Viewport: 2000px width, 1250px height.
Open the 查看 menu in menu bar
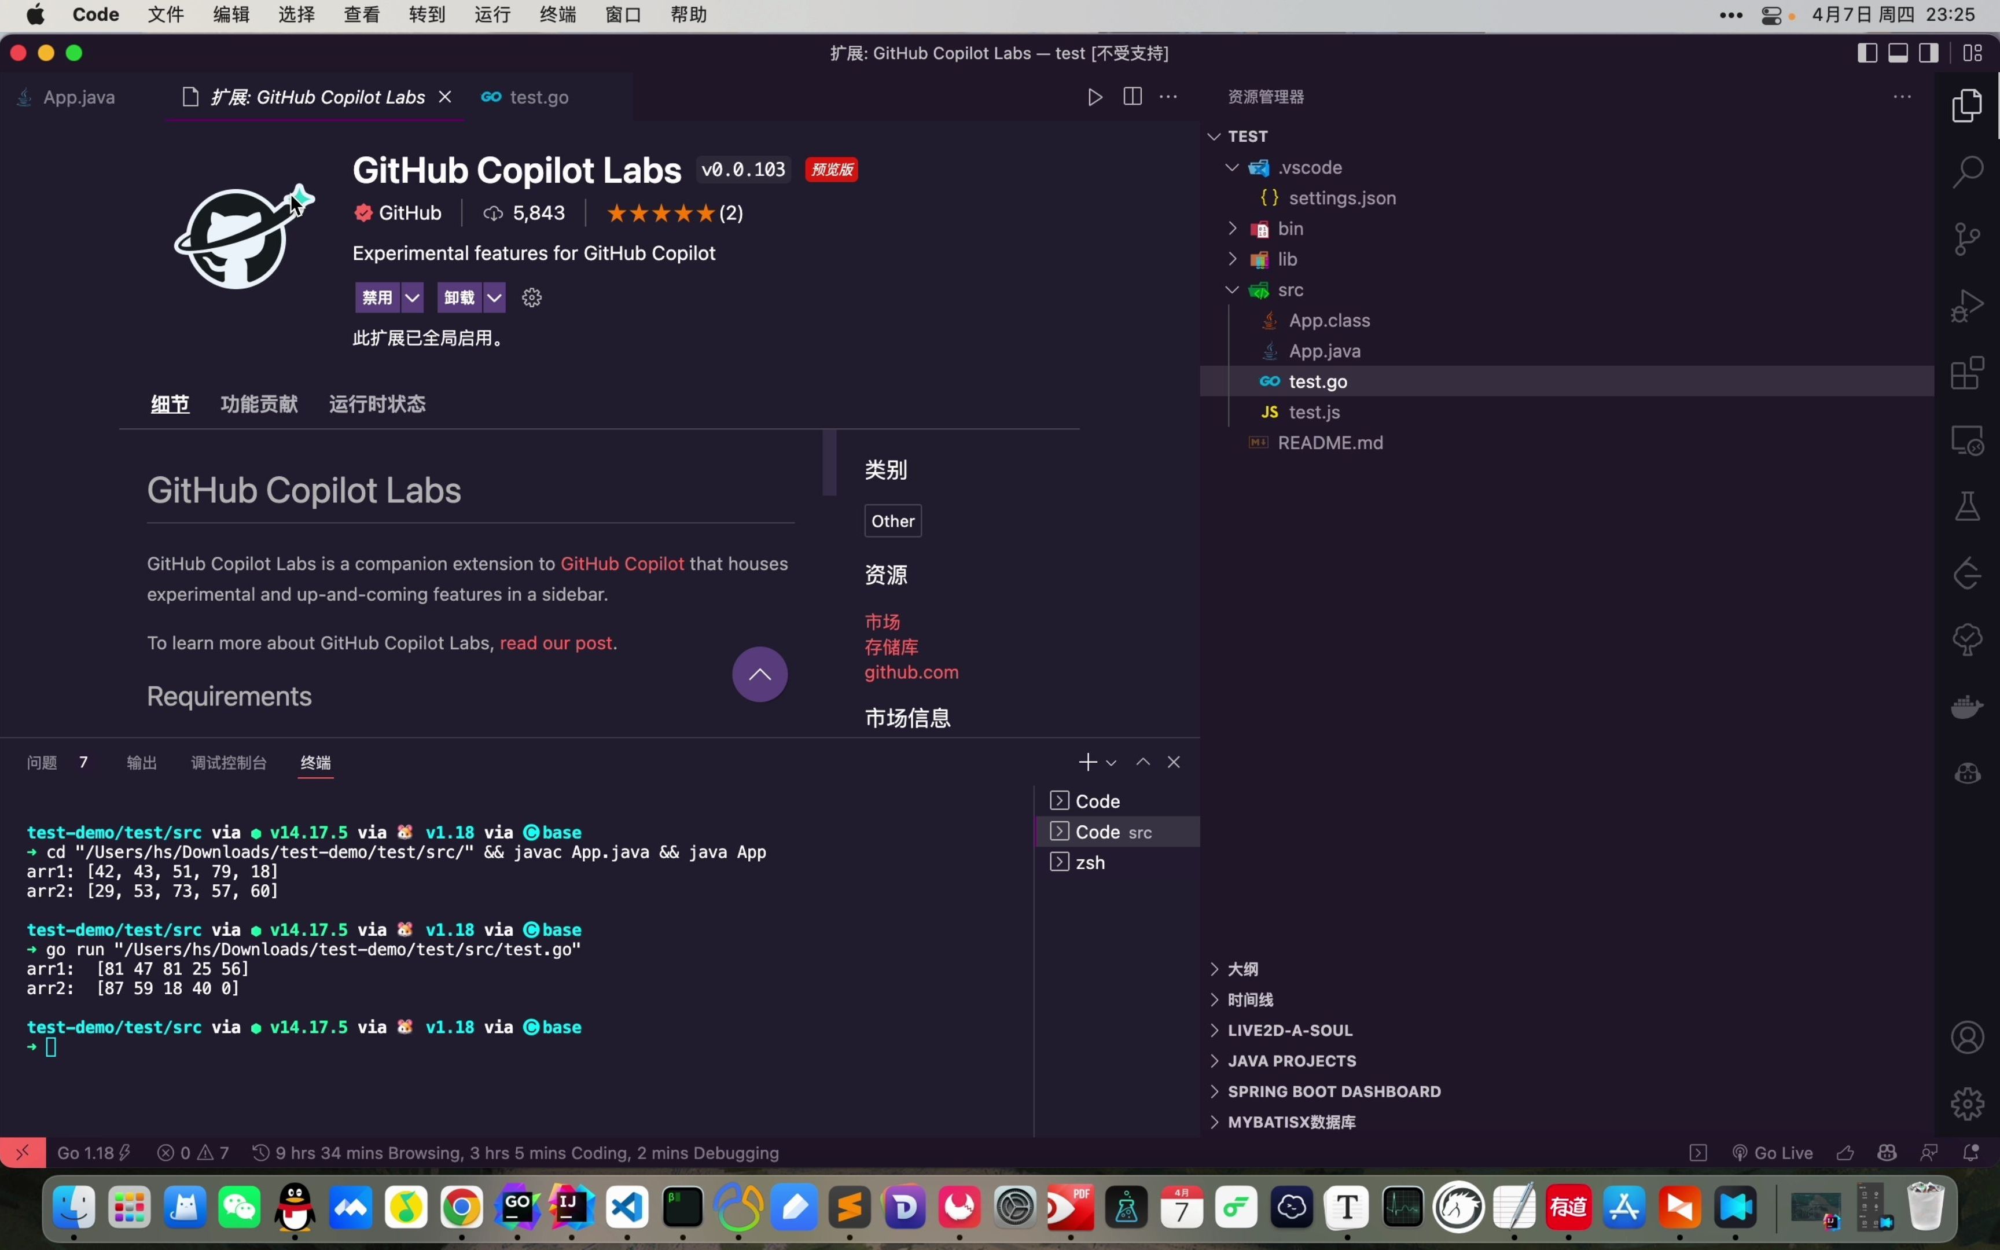pyautogui.click(x=362, y=15)
